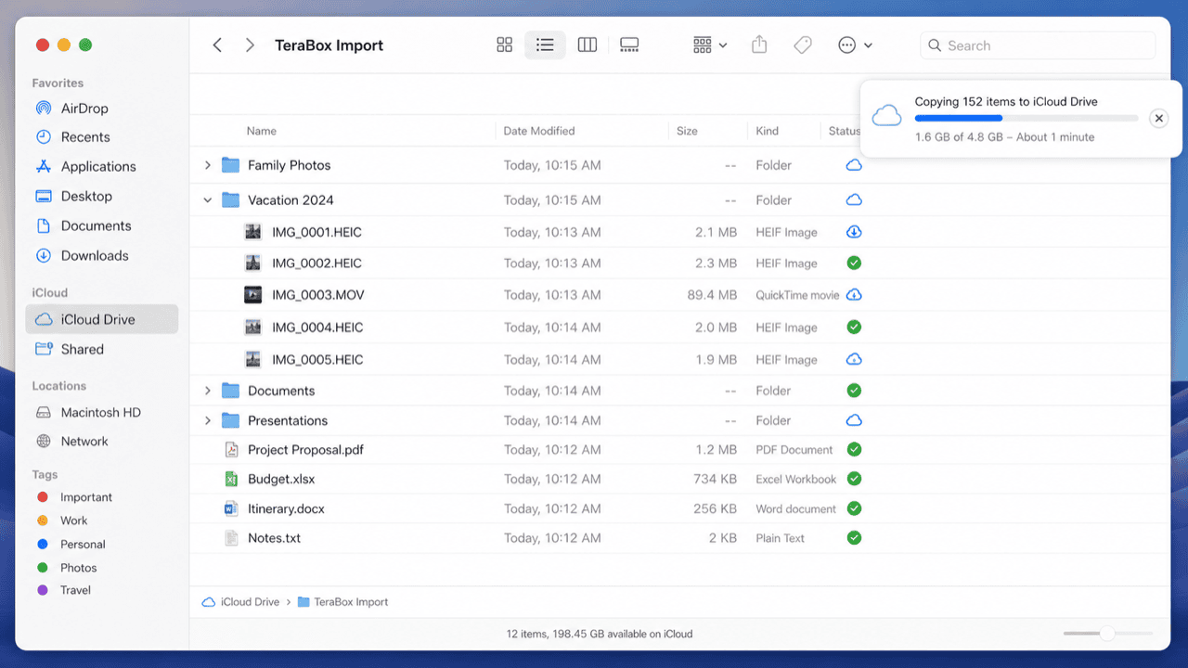
Task: Go forward with the right chevron
Action: tap(250, 45)
